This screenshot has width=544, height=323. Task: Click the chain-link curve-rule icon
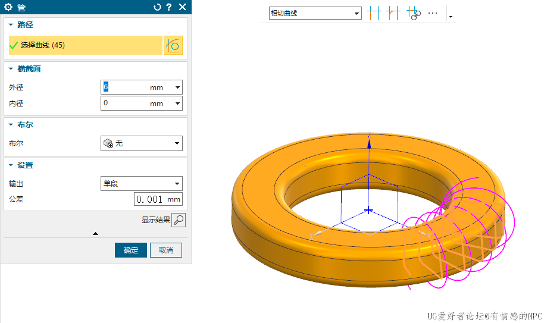414,13
